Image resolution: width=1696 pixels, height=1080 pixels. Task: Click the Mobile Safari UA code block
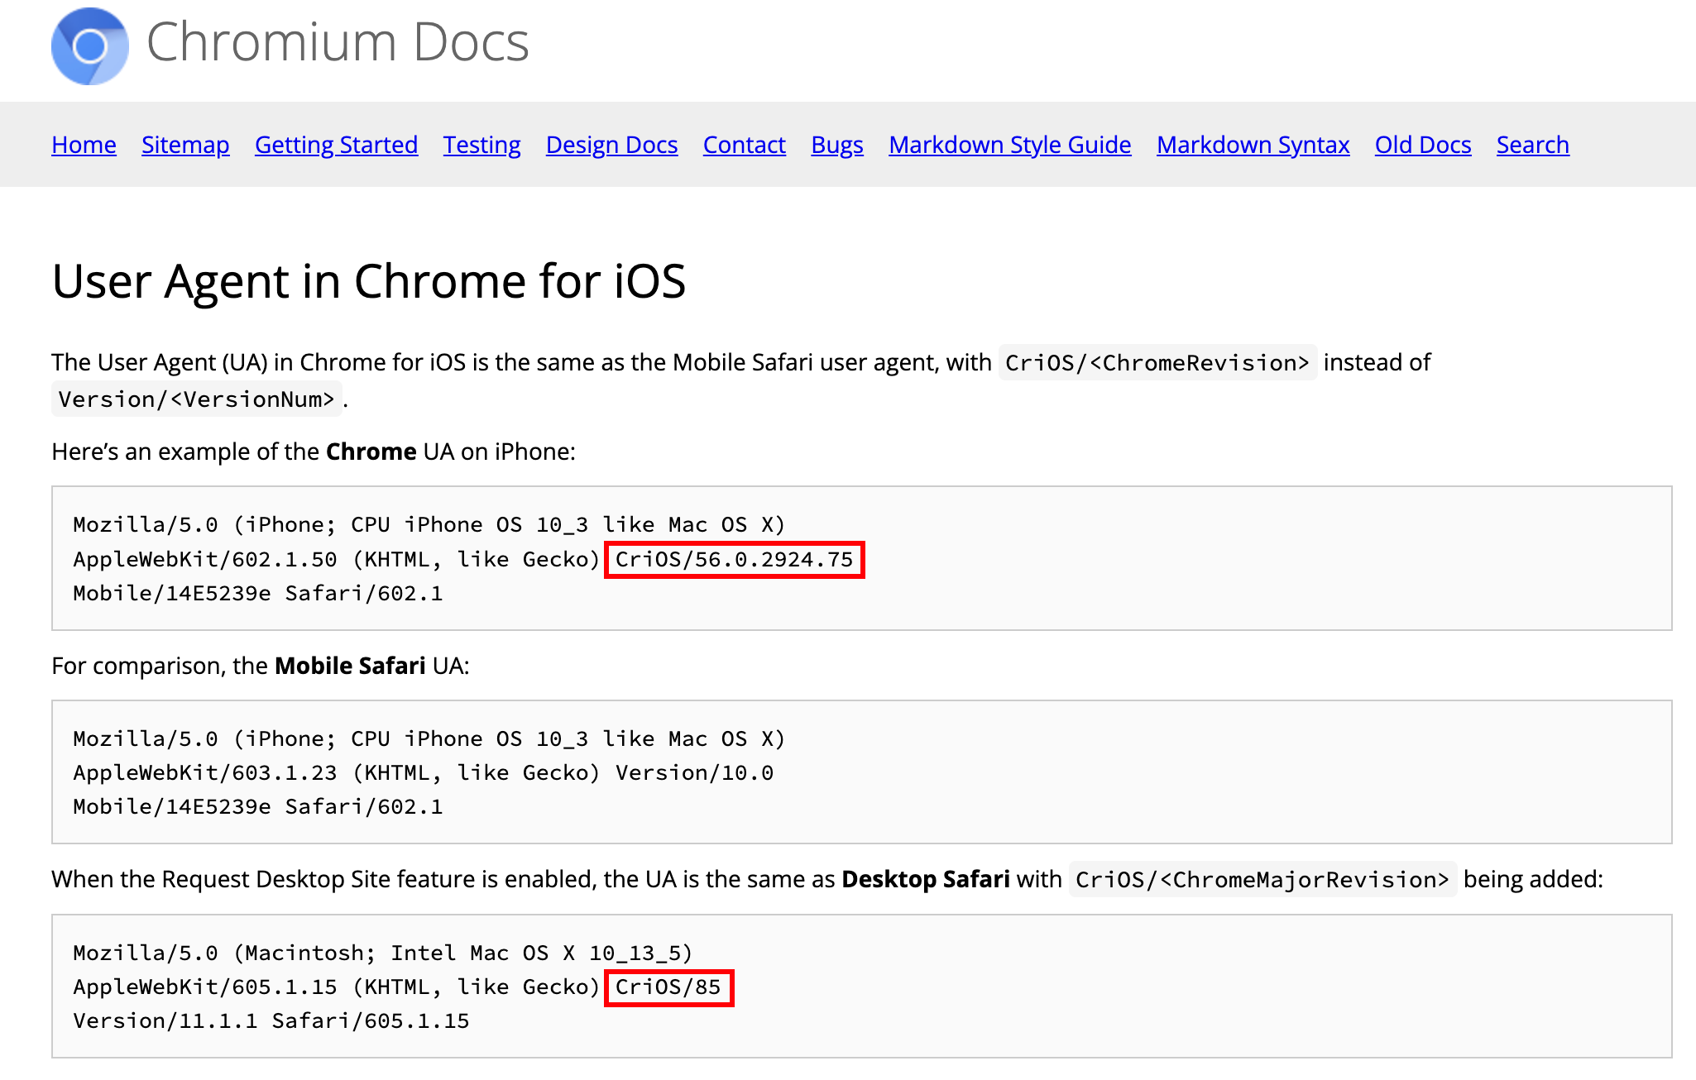pos(860,772)
